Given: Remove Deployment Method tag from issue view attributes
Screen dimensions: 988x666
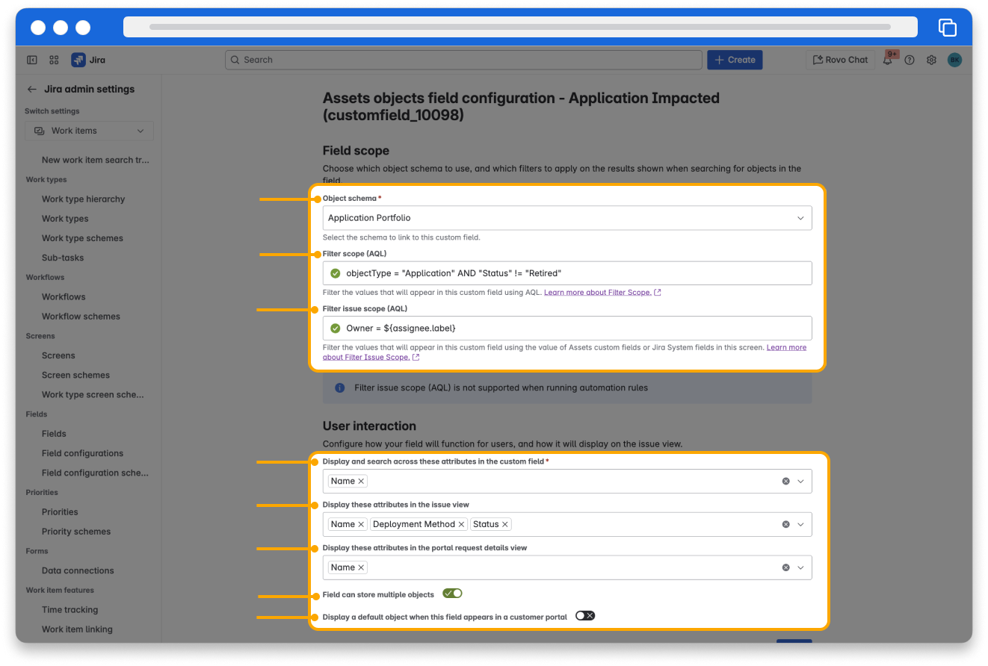Looking at the screenshot, I should click(x=461, y=525).
